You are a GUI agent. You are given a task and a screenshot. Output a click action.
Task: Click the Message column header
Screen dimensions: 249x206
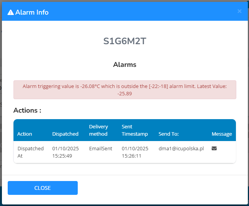[222, 134]
